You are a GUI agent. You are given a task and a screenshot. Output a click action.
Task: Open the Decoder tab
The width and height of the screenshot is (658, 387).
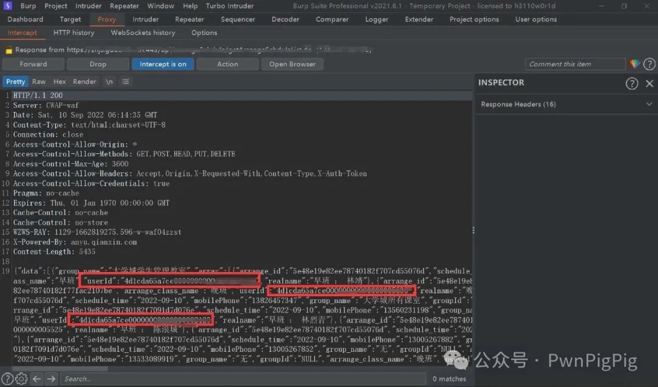tap(285, 19)
